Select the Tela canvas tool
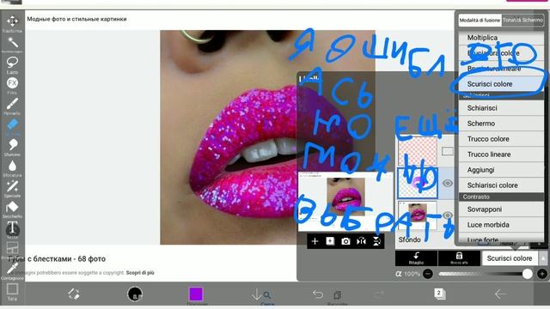 tap(13, 292)
